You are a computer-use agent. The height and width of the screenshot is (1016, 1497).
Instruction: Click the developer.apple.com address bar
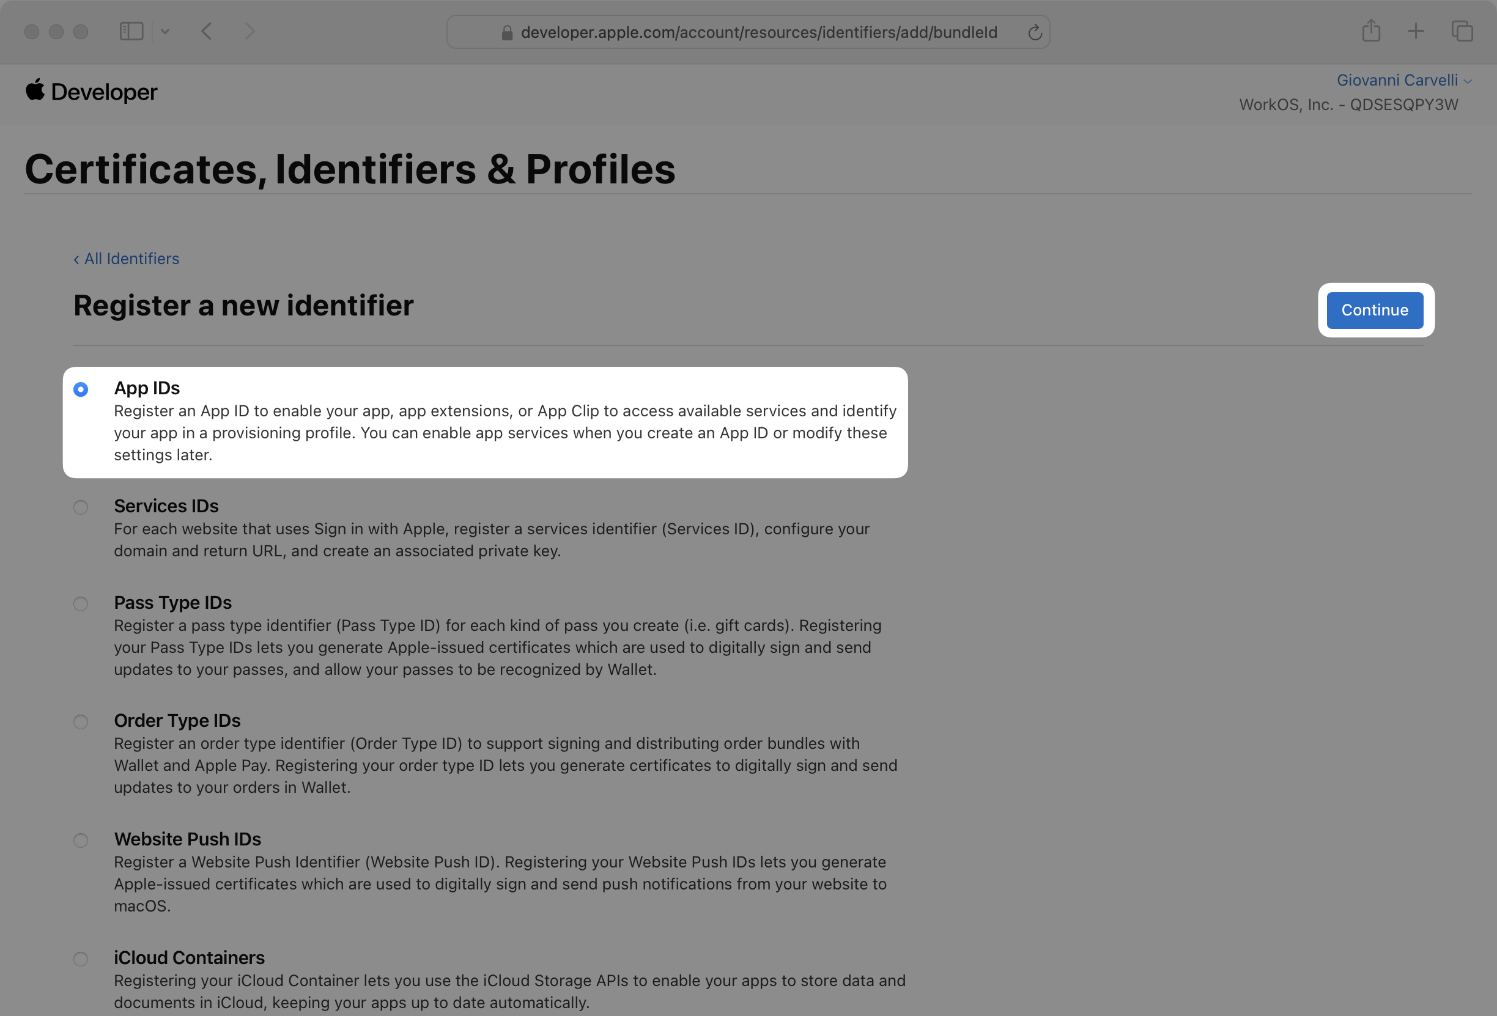(748, 32)
